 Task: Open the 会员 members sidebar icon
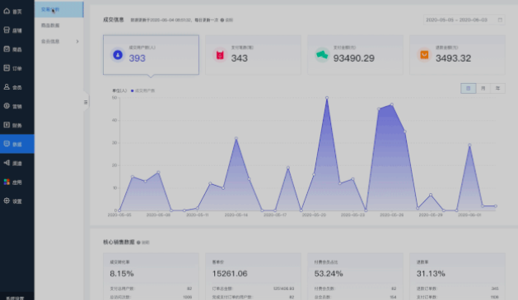(x=7, y=86)
